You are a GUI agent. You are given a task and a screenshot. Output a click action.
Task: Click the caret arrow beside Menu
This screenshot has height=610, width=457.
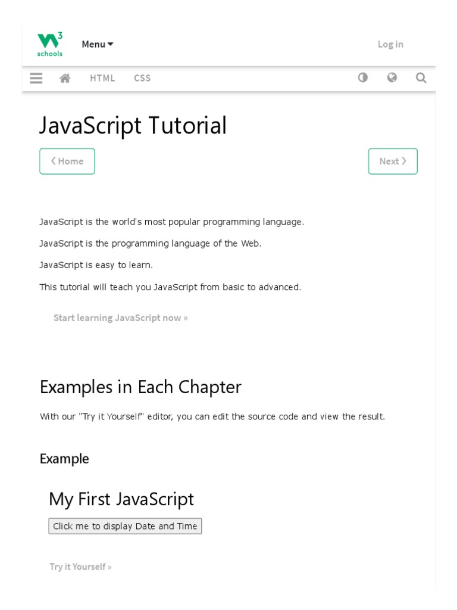110,44
